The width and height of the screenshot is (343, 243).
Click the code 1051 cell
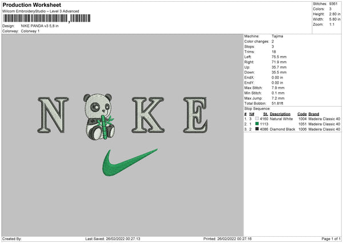pyautogui.click(x=302, y=124)
